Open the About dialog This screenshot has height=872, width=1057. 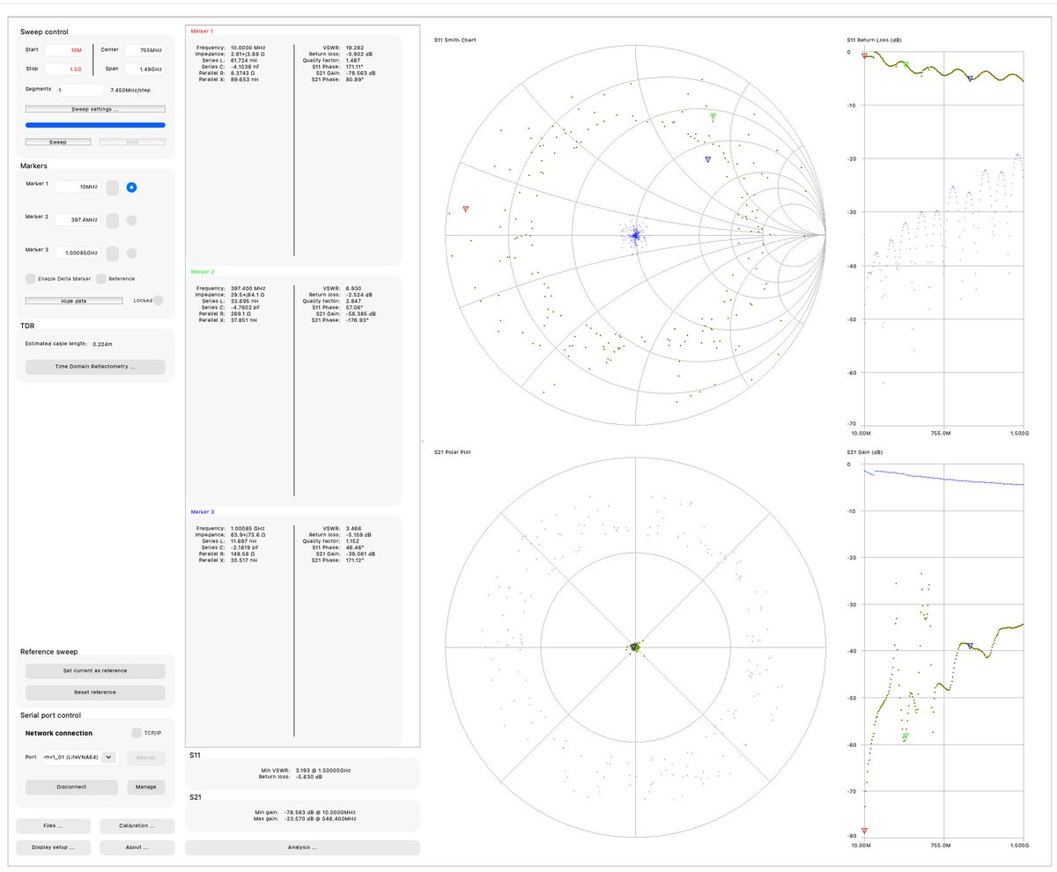click(137, 847)
